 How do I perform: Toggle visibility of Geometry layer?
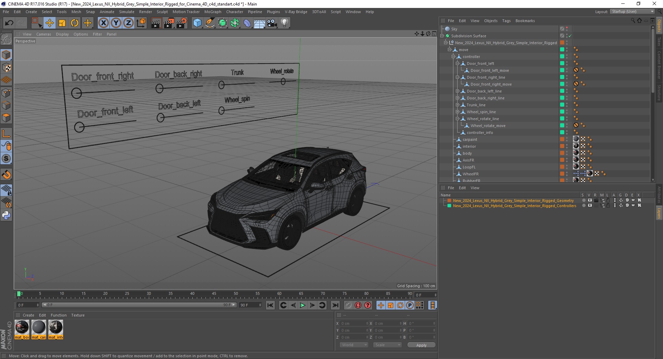(590, 200)
